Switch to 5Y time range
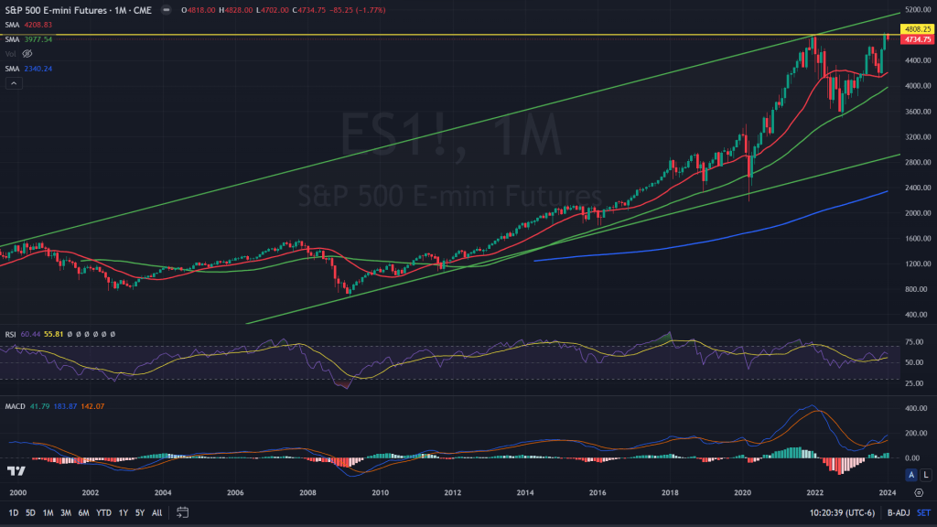The image size is (937, 527). click(x=140, y=512)
